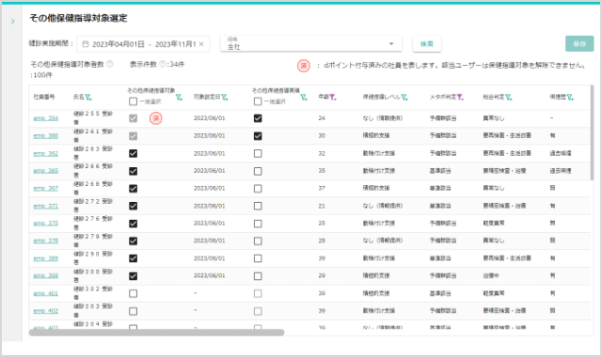This screenshot has width=602, height=357.
Task: Open employee link emp_375
Action: [46, 224]
